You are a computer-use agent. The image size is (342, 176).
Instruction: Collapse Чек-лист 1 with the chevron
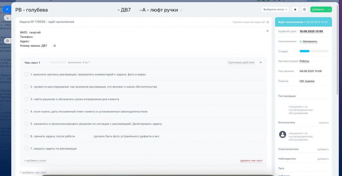261,63
